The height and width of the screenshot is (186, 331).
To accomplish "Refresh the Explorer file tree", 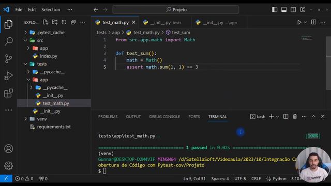I will 64,22.
